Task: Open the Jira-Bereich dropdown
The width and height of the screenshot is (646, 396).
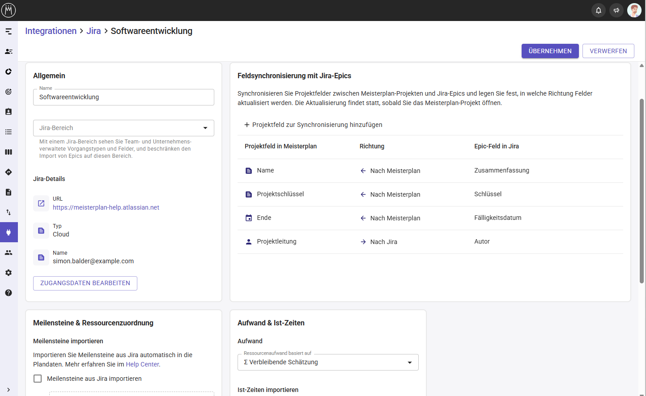Action: (123, 128)
